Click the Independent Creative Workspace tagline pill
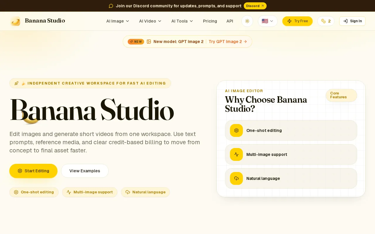Viewport: 375px width, 234px height. [x=90, y=83]
